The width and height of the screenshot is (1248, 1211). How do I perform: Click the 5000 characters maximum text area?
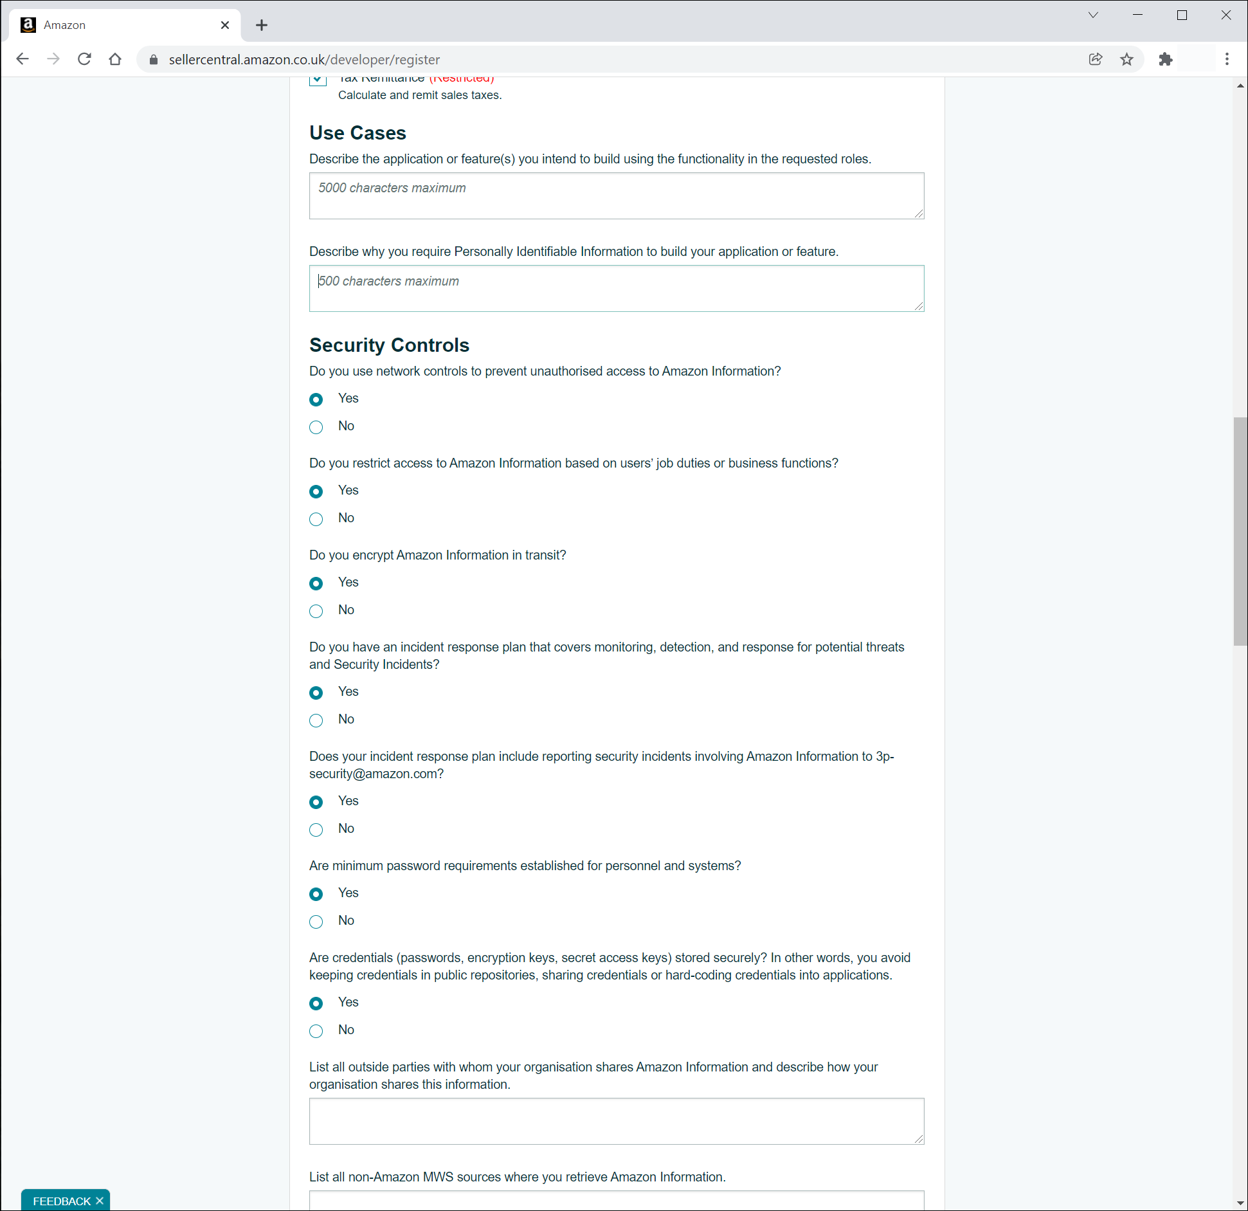coord(617,196)
